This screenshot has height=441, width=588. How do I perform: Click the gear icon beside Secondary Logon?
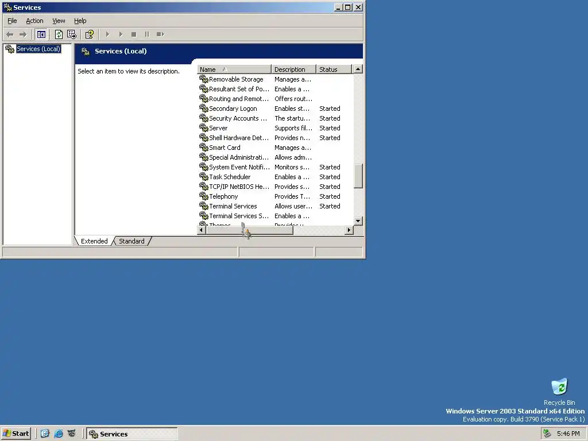(204, 108)
